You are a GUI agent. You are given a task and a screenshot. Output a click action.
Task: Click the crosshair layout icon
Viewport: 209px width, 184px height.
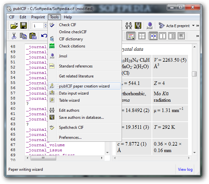[x=142, y=36]
